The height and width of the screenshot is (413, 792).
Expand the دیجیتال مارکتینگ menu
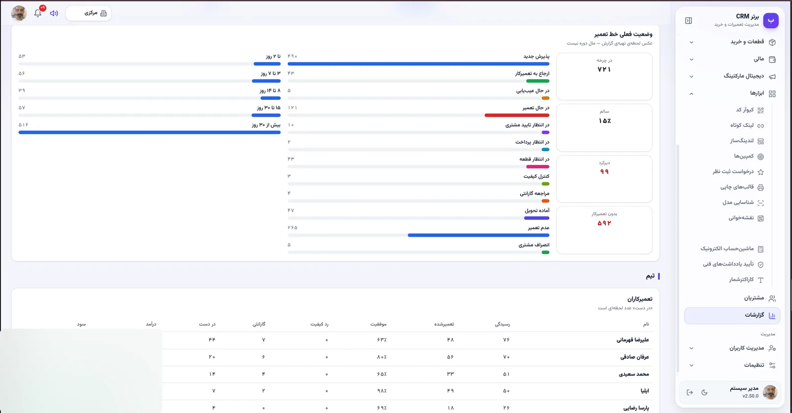click(x=733, y=76)
